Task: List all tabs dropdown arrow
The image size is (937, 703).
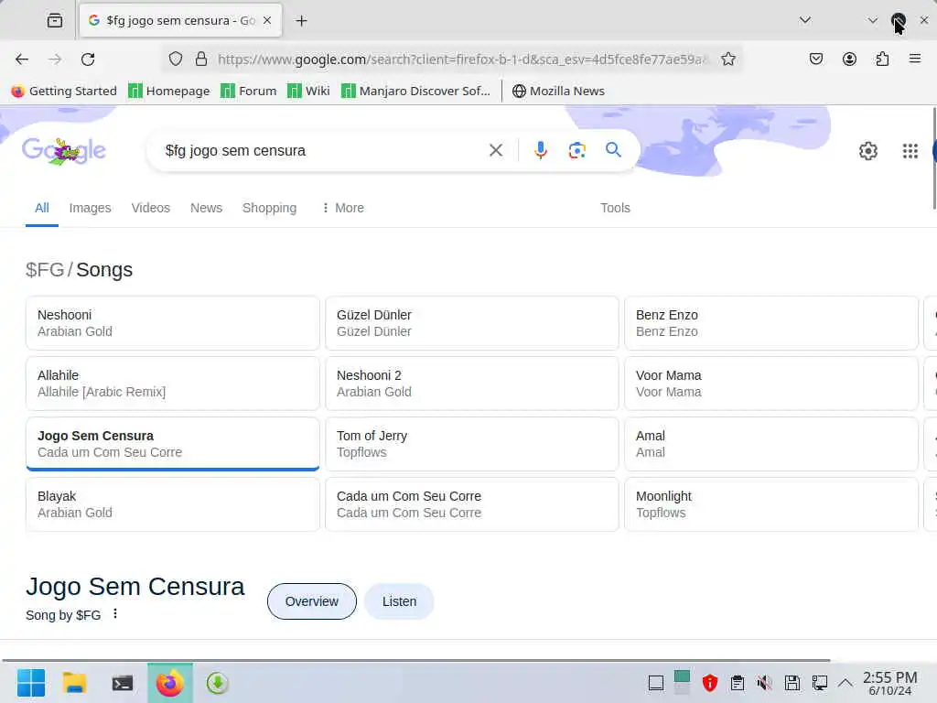Action: pyautogui.click(x=805, y=20)
